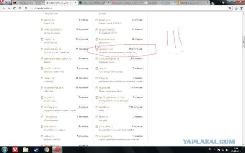
Task: Add page to bookmarks with heart icon
Action: pyautogui.click(x=230, y=8)
